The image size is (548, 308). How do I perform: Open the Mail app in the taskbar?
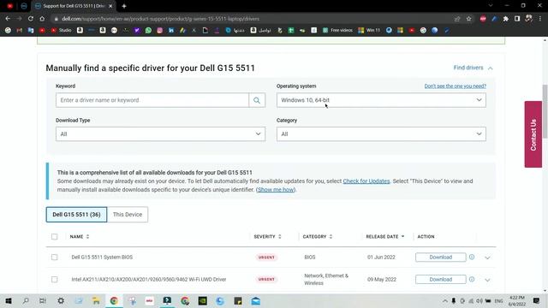point(256,300)
